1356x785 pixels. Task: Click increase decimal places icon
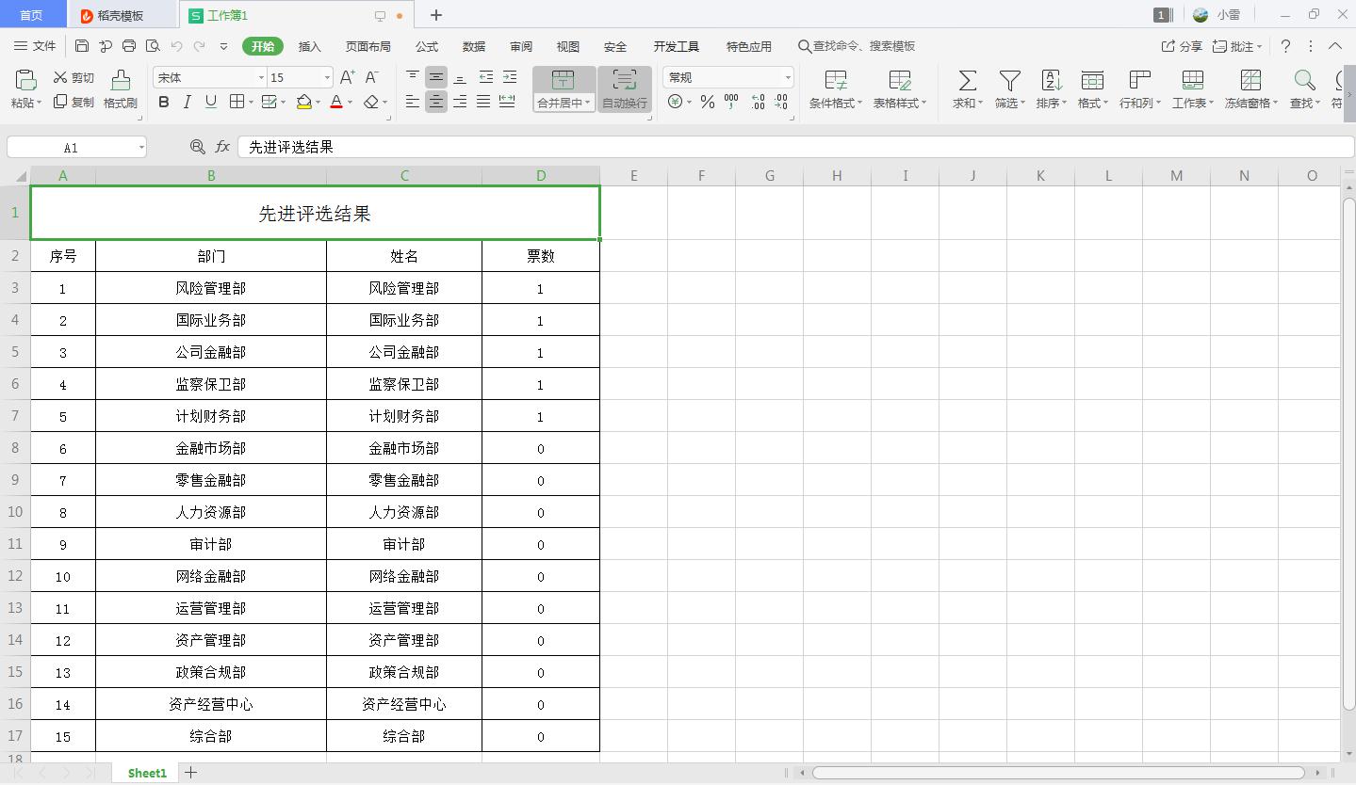[x=758, y=102]
